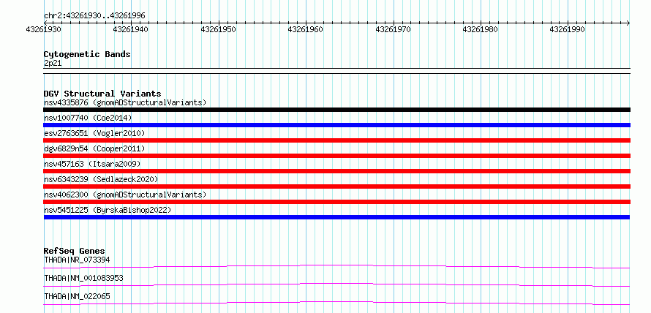Image resolution: width=651 pixels, height=313 pixels.
Task: Select the red dgv6829n54 Cooper2011 bar
Action: (x=336, y=156)
